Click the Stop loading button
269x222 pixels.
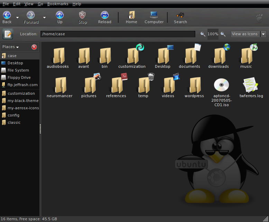(x=82, y=17)
